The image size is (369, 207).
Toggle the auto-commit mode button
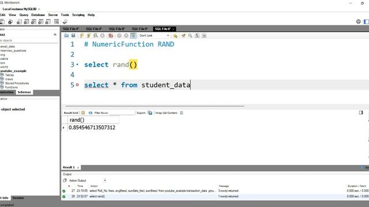pos(133,36)
